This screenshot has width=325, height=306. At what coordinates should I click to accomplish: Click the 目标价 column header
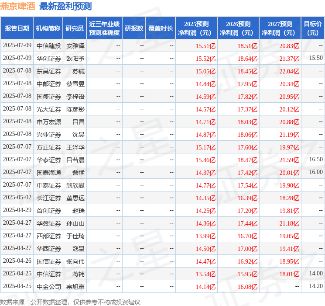[x=312, y=28]
